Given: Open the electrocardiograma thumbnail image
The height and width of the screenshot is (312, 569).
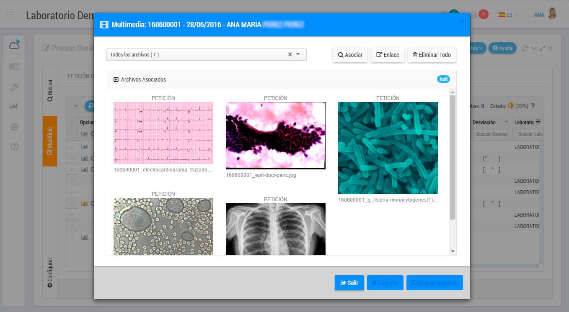Looking at the screenshot, I should click(x=163, y=133).
